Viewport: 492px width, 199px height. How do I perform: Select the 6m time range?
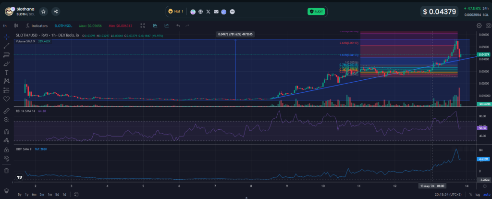coord(34,194)
